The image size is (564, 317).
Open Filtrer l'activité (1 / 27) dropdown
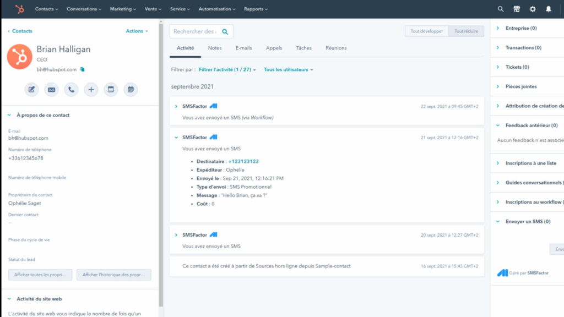click(227, 69)
